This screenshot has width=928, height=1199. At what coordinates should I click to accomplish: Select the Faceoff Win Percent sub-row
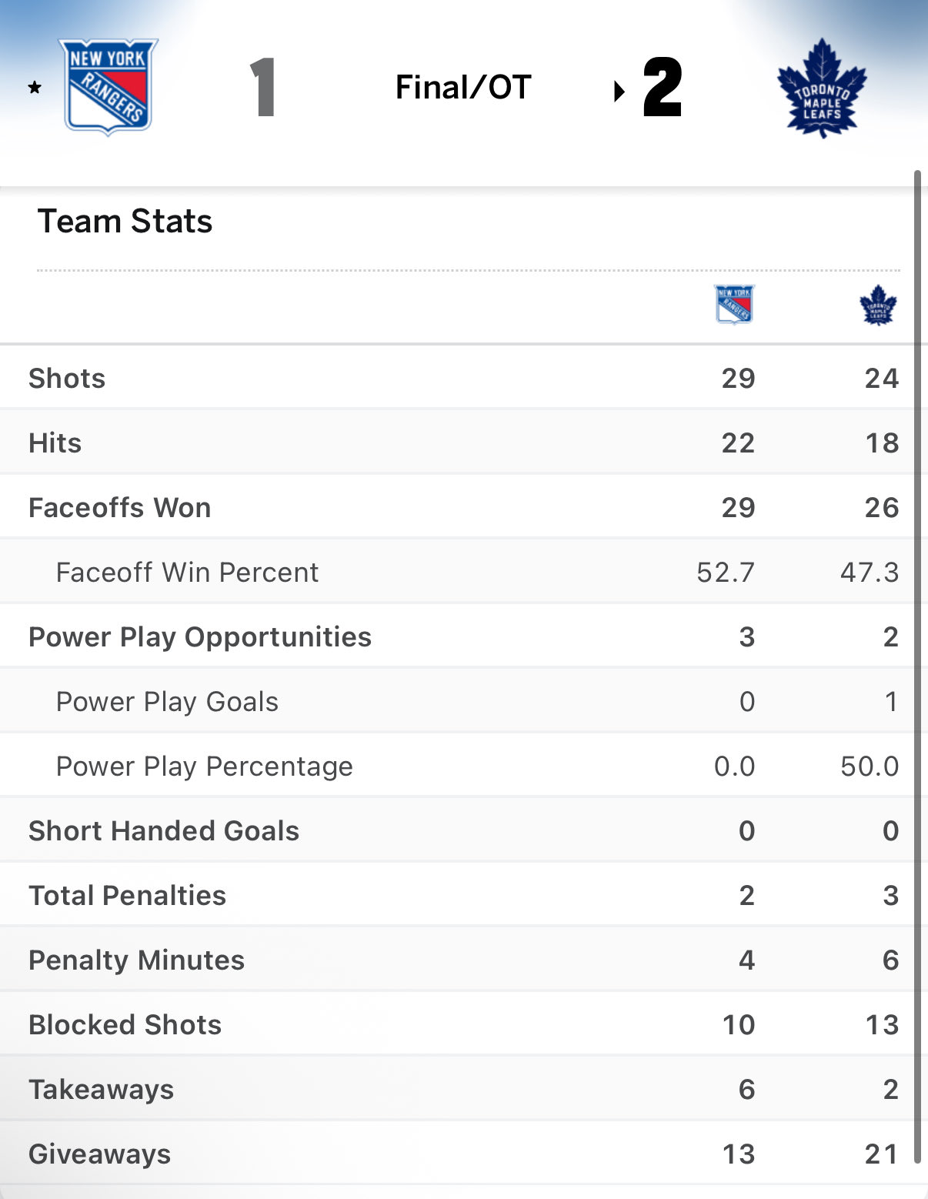[x=187, y=573]
